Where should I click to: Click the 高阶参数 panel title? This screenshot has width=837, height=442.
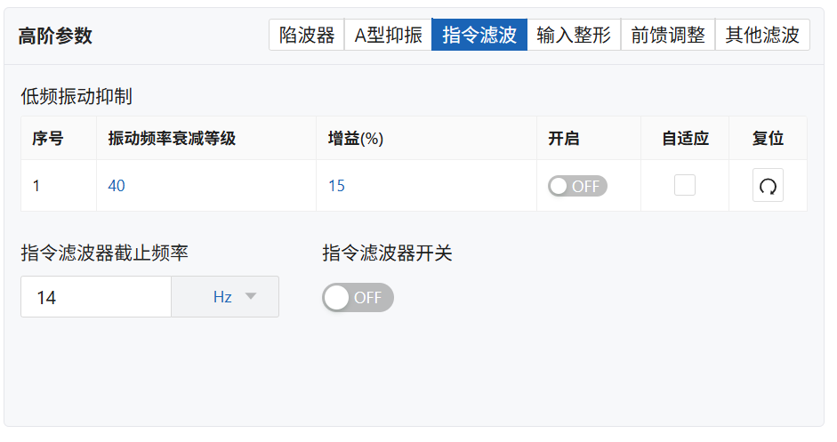point(55,36)
